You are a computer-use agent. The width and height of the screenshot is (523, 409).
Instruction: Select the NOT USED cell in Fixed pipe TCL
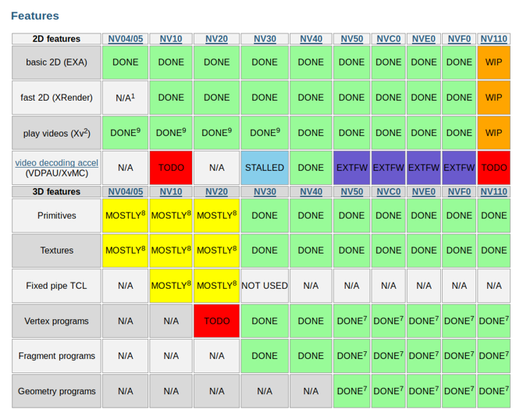click(264, 286)
